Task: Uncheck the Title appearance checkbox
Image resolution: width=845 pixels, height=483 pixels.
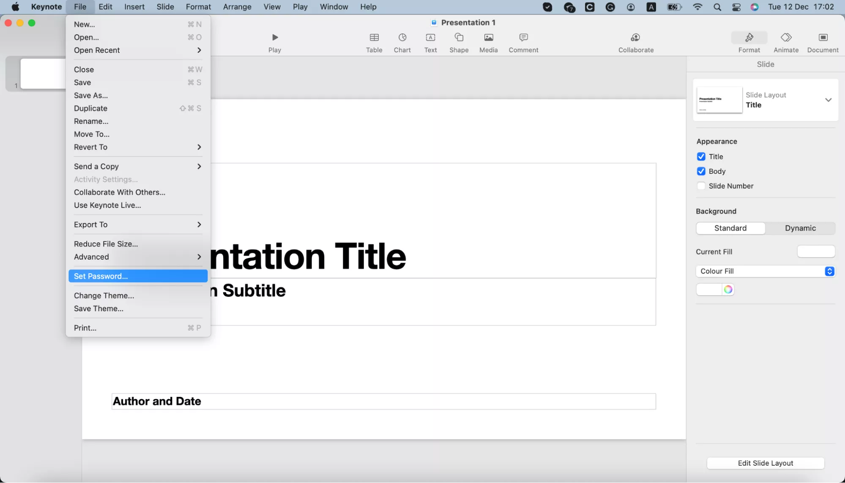Action: 701,156
